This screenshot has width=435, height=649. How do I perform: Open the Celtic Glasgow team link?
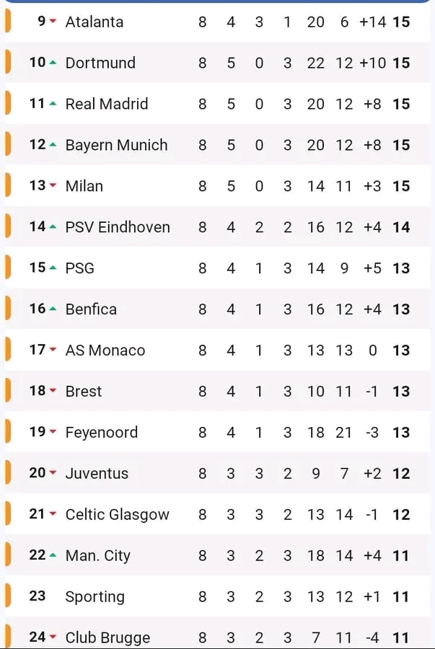point(117,514)
